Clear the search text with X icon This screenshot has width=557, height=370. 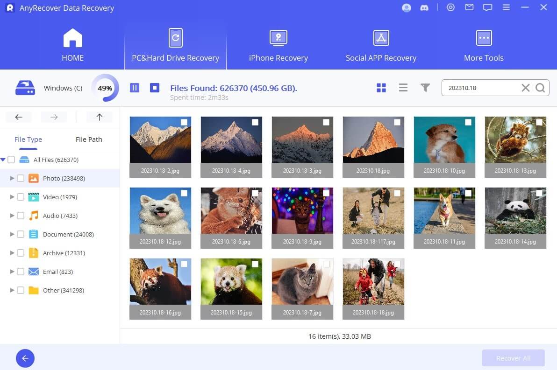[x=525, y=88]
